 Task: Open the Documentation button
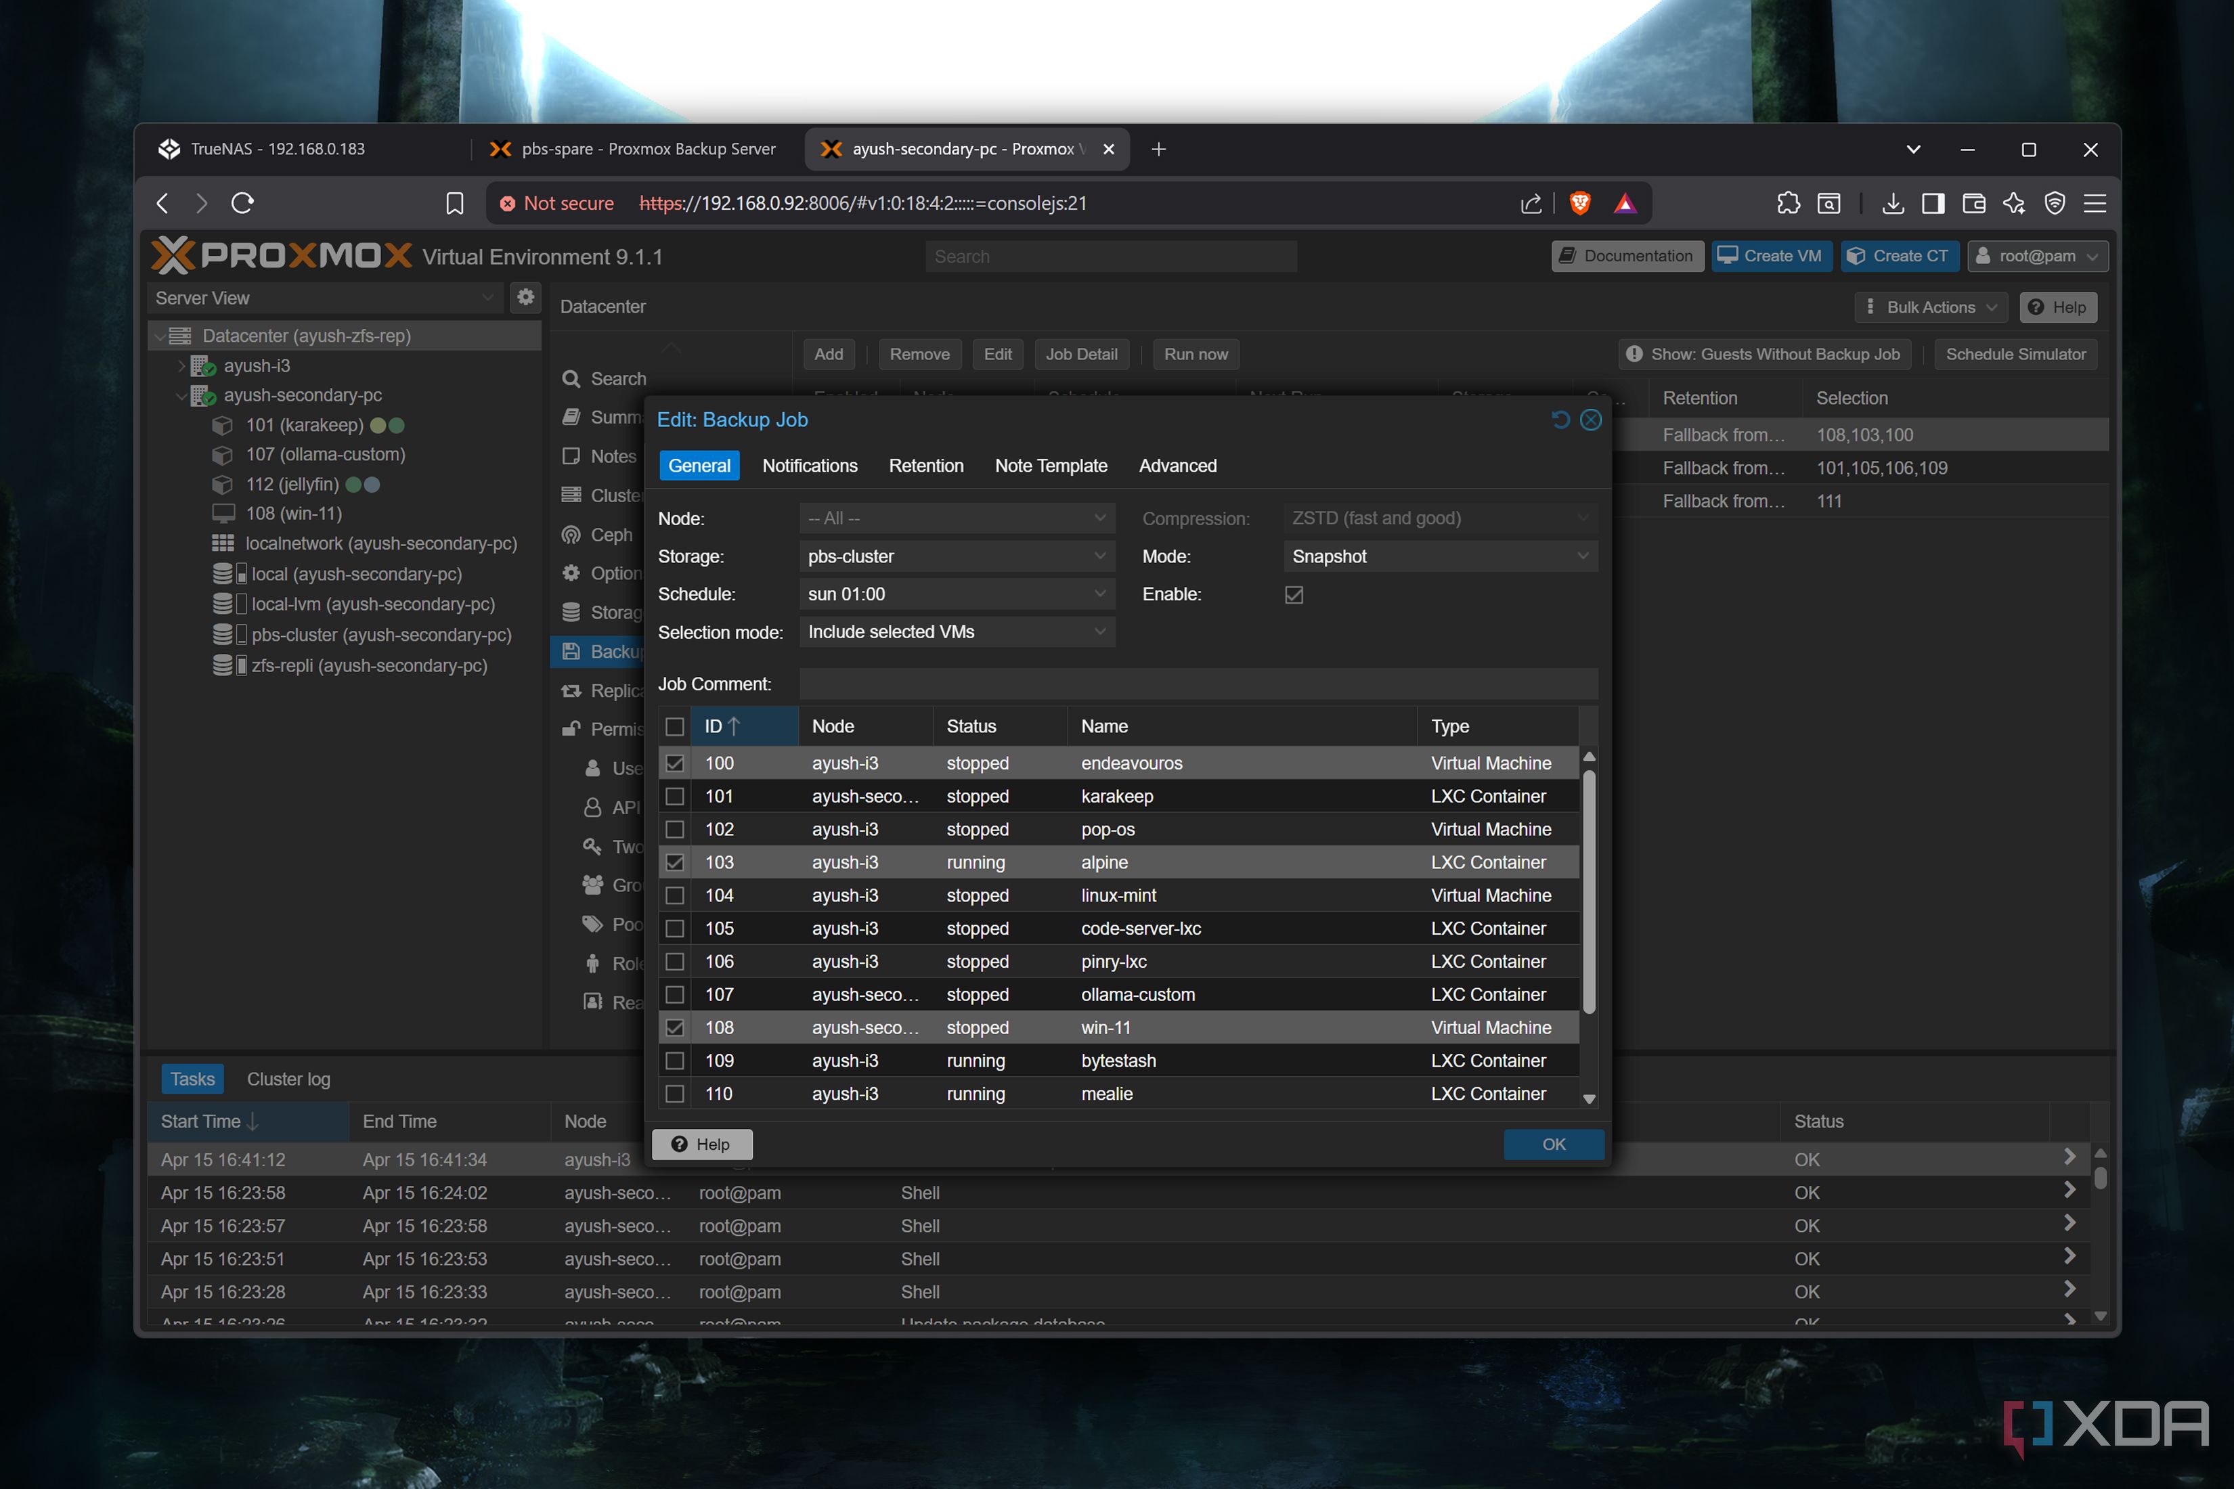click(1627, 255)
